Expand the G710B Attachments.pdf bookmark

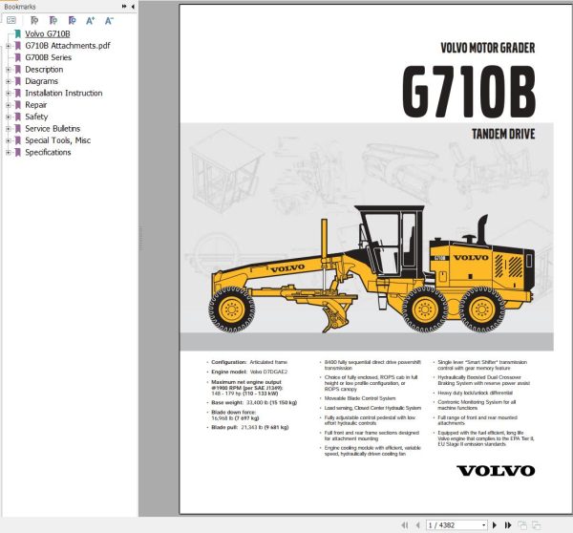click(8, 46)
